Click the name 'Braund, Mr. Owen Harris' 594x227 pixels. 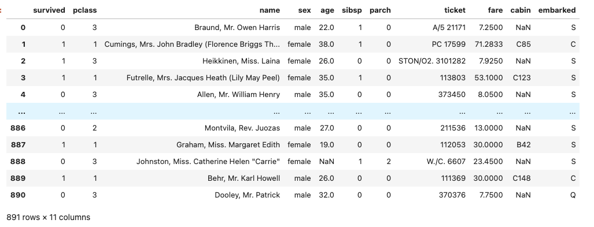coord(237,28)
